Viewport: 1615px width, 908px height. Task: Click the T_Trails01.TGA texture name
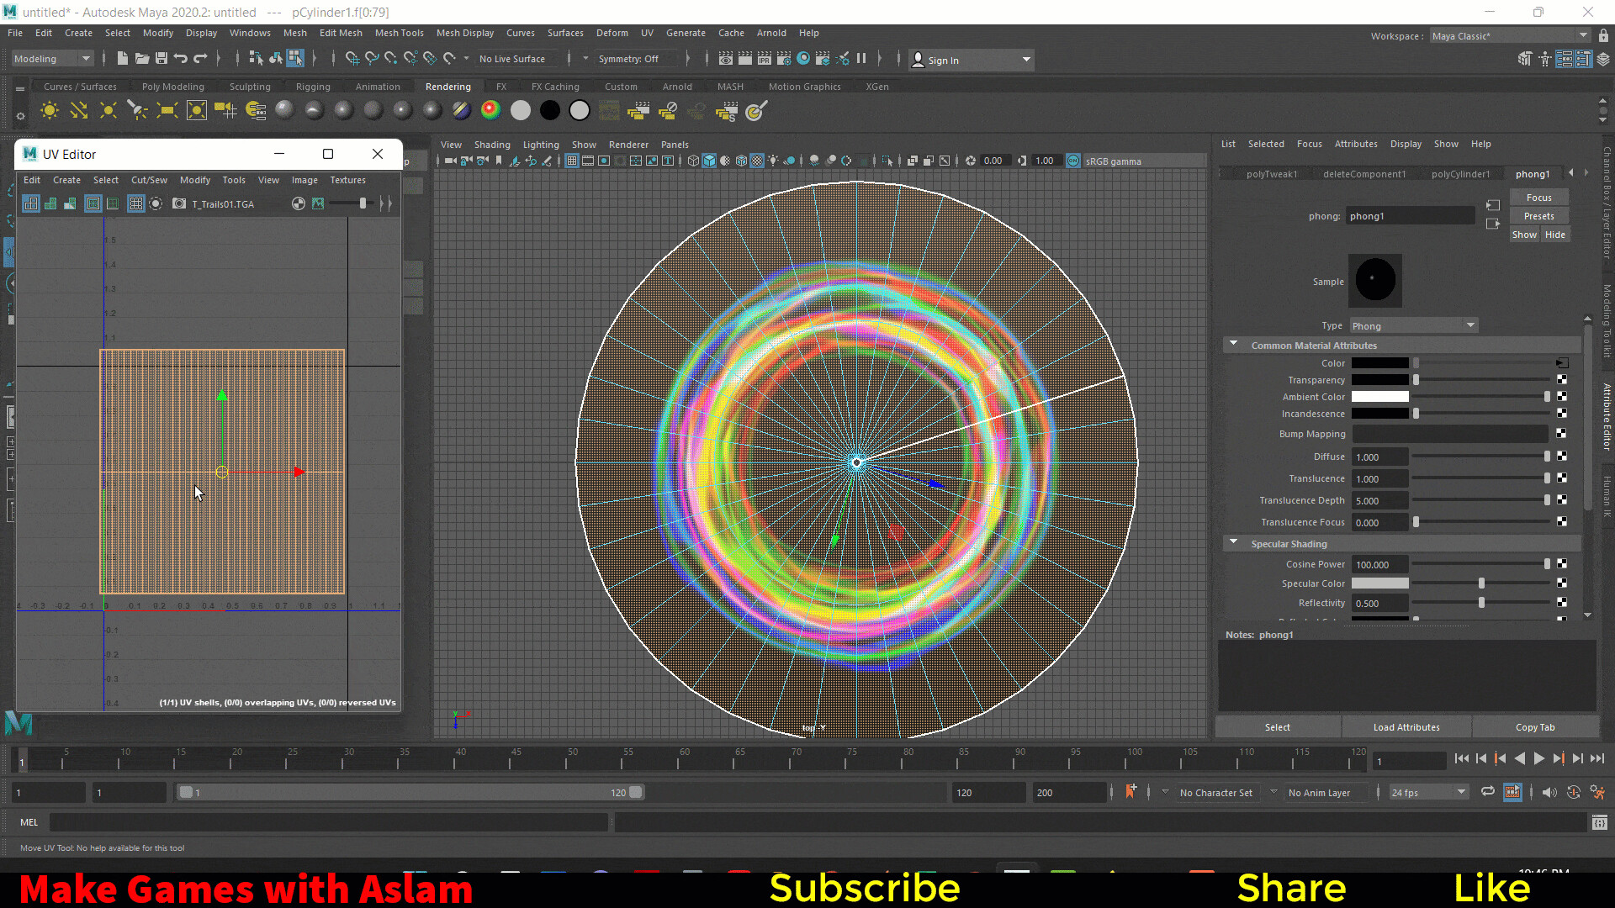pos(223,203)
